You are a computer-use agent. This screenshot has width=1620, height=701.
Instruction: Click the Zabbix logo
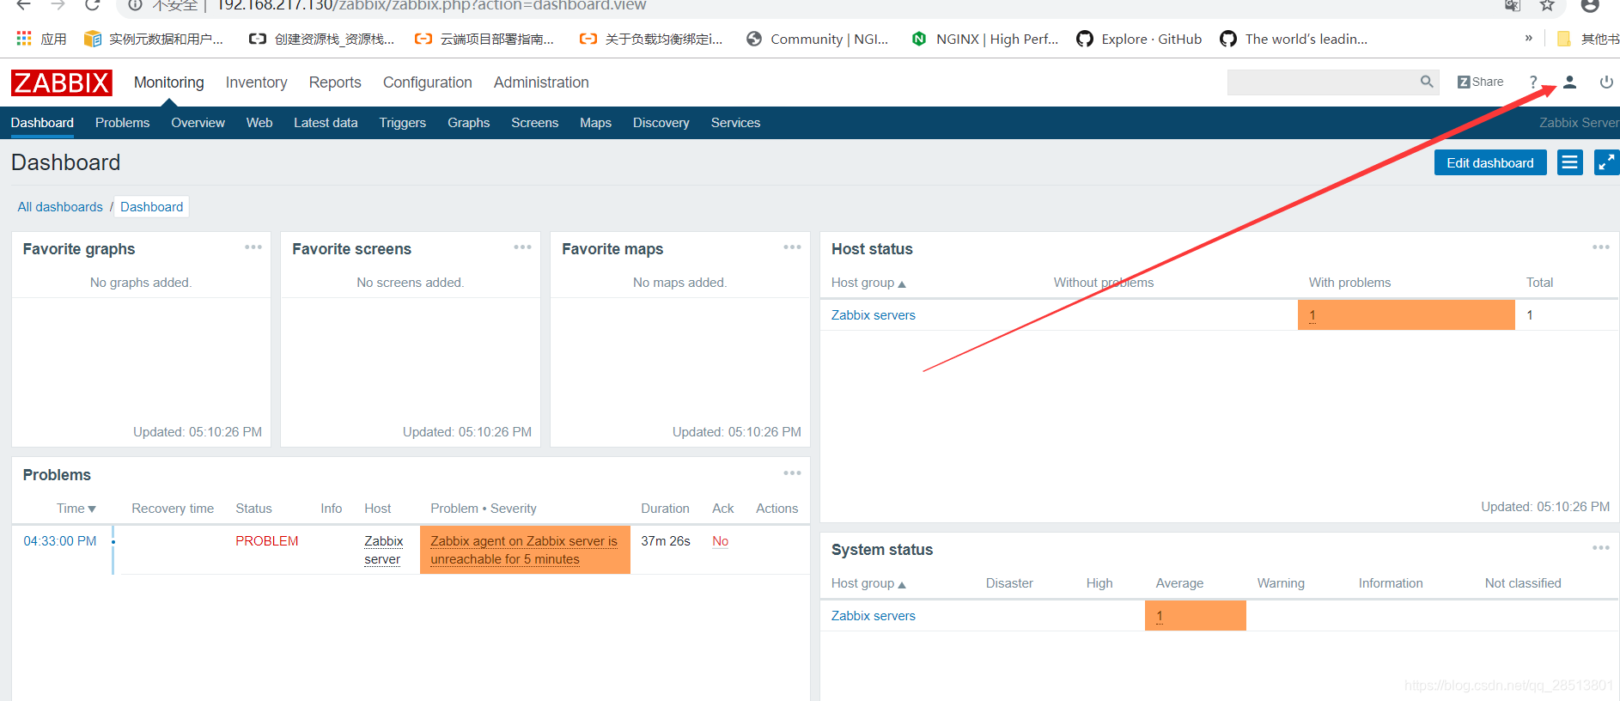tap(62, 82)
